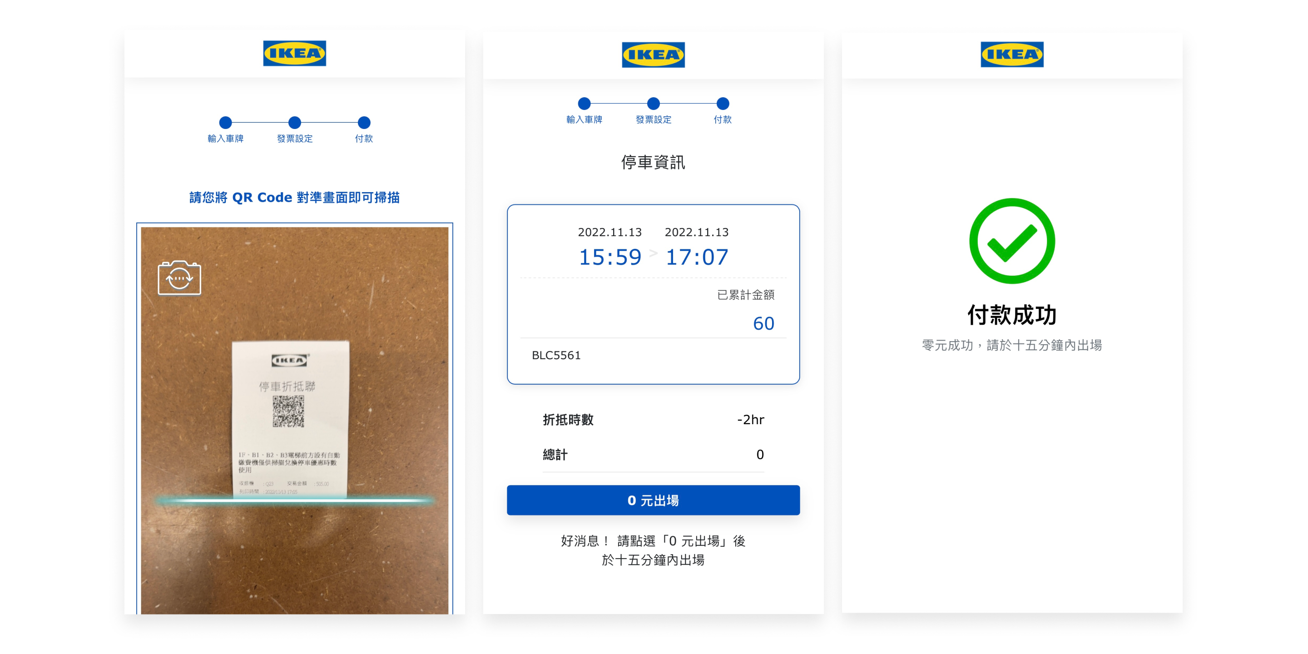The width and height of the screenshot is (1308, 654).
Task: Click the IKEA logo on the payment success screen
Action: tap(1012, 54)
